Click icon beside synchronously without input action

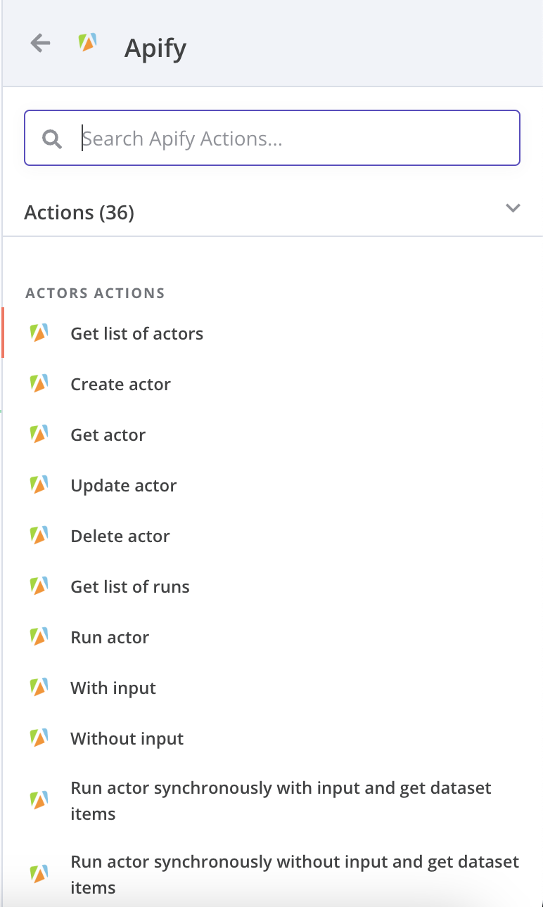point(39,875)
